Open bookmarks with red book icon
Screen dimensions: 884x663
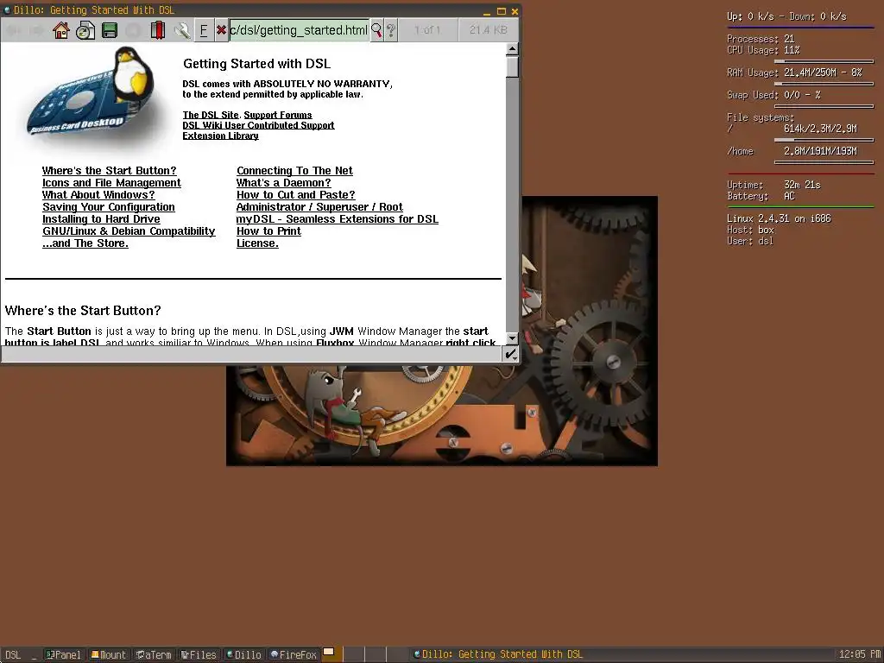(x=158, y=30)
